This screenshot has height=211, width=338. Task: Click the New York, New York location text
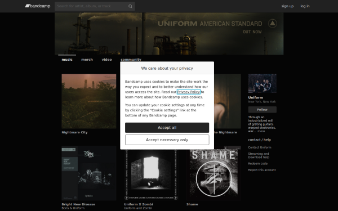[262, 102]
